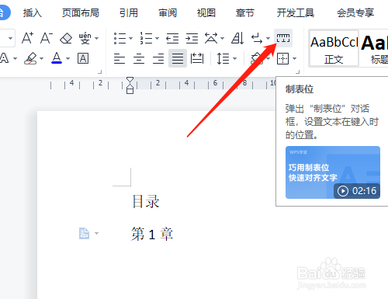Open text effects dropdown arrow

click(15, 58)
